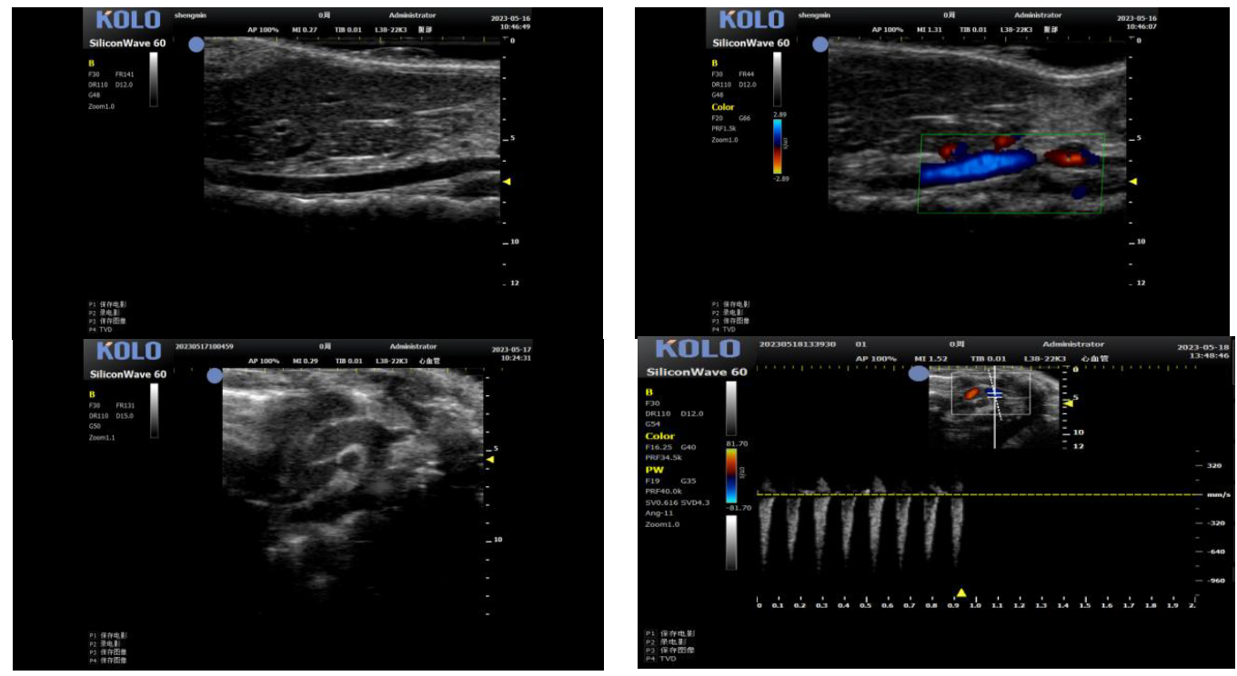Click the grayscale bar in the 10:46:49 panel
Viewport: 1237px width, 676px height.
[154, 79]
